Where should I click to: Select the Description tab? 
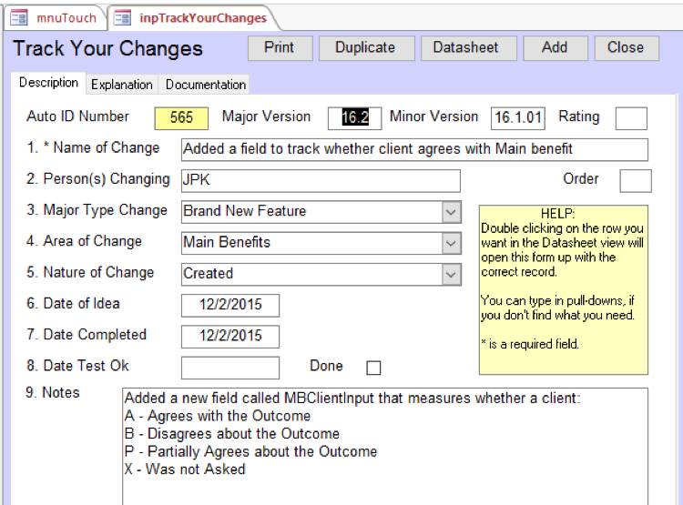pos(49,83)
